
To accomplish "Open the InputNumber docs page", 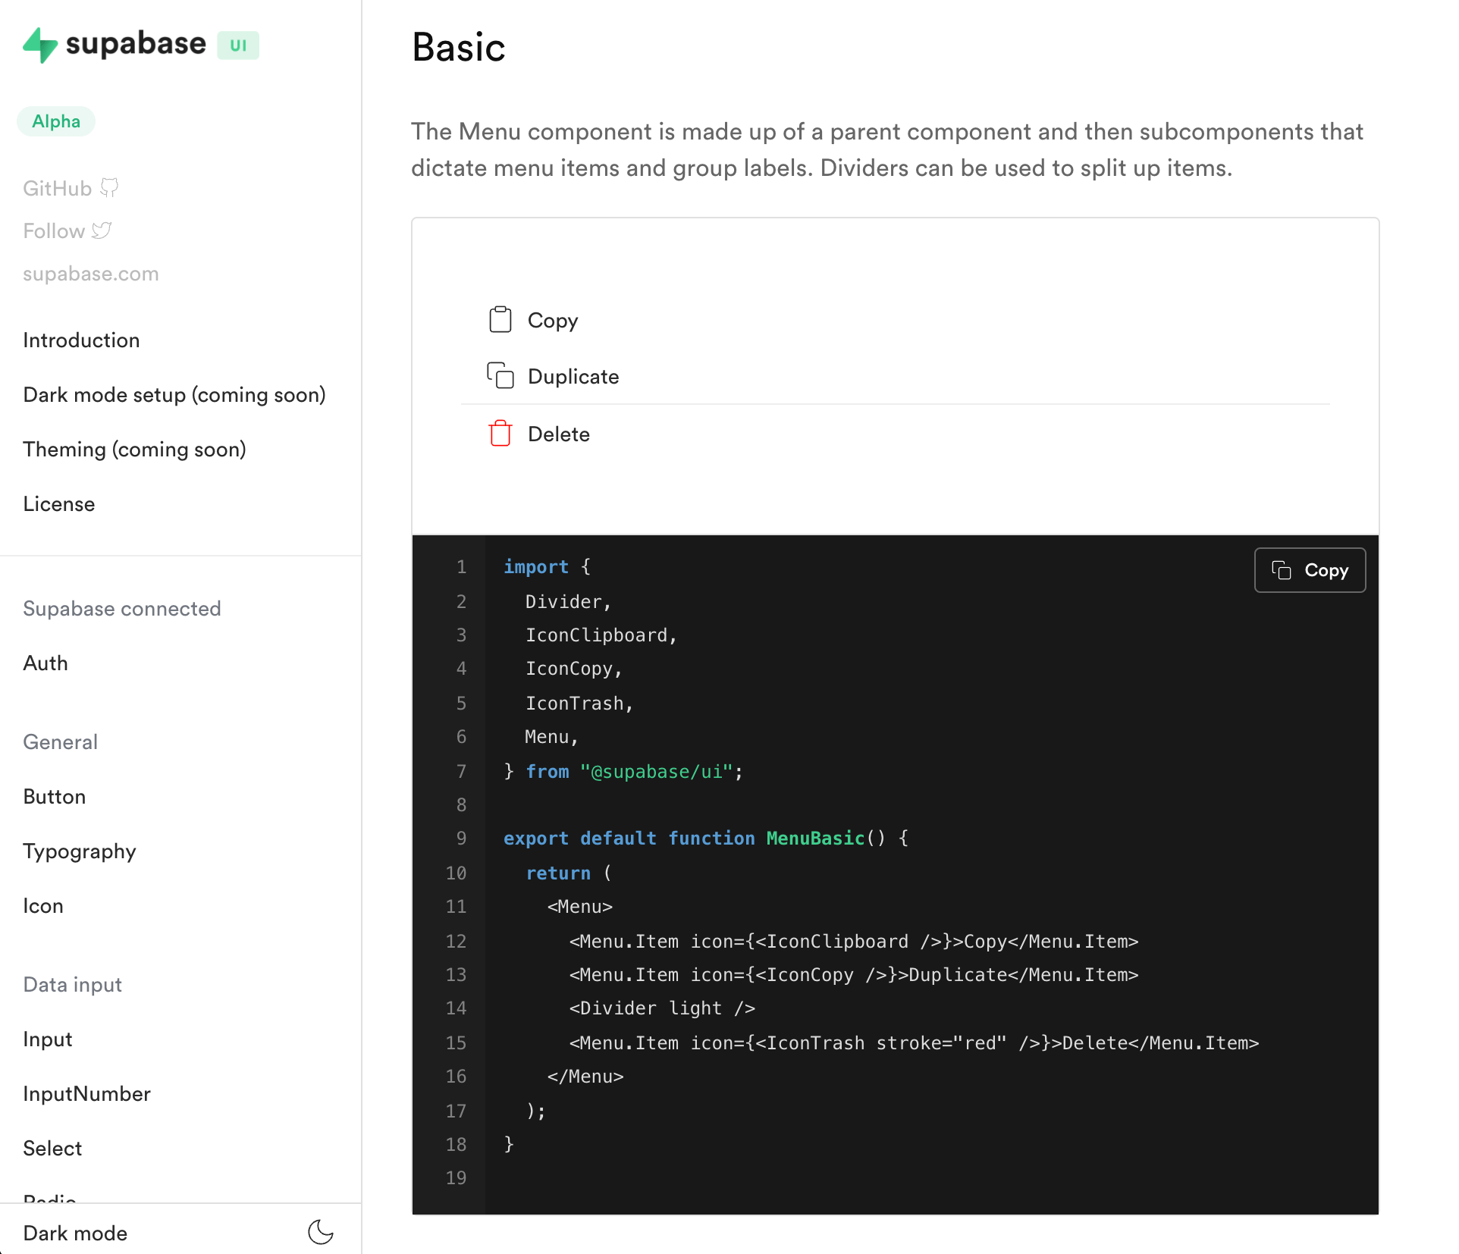I will pos(86,1094).
